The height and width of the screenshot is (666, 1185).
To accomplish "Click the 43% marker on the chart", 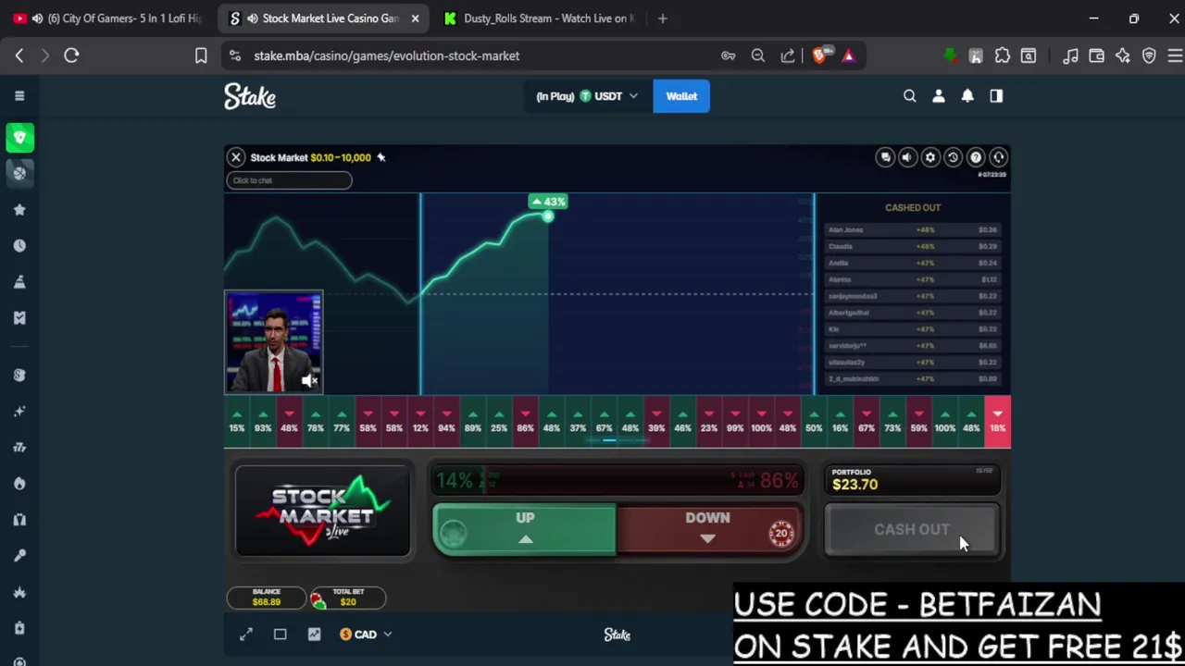I will coord(548,202).
